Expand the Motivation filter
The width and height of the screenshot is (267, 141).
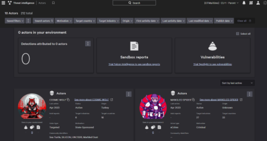point(64,21)
